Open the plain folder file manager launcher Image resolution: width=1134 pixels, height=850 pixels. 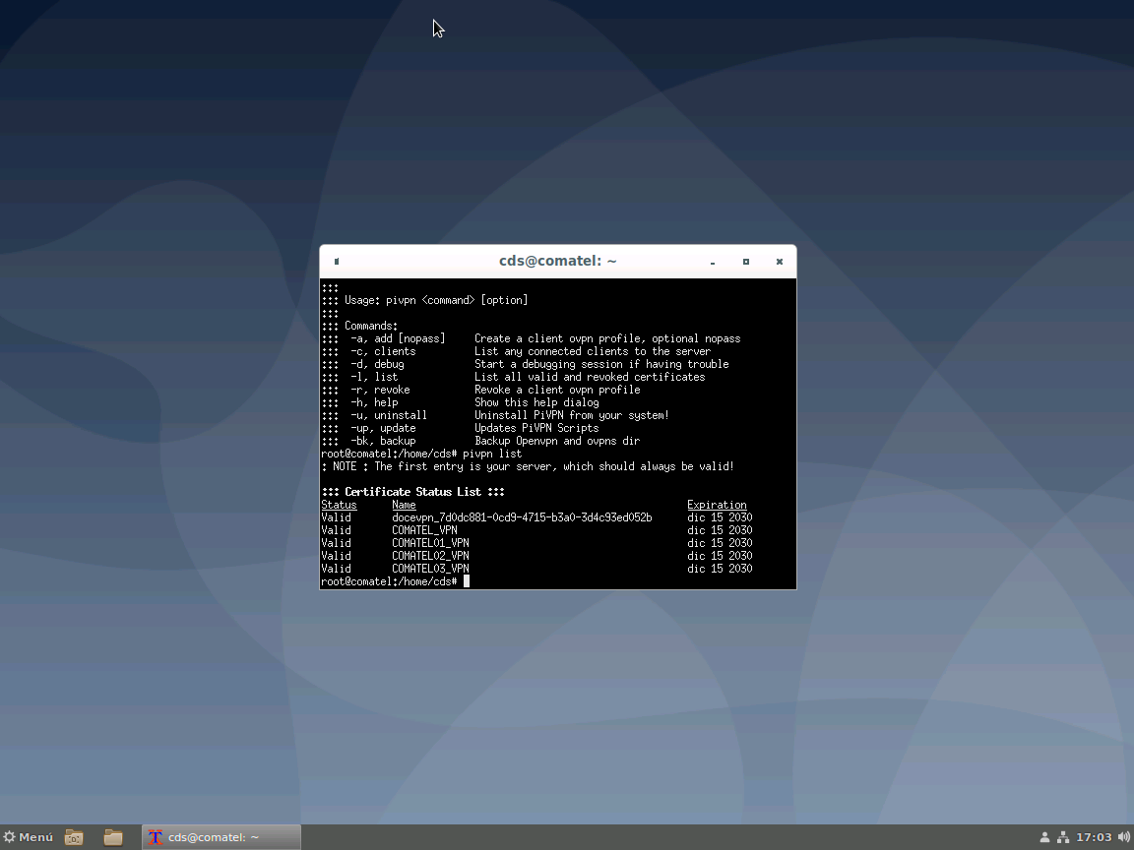coord(113,837)
